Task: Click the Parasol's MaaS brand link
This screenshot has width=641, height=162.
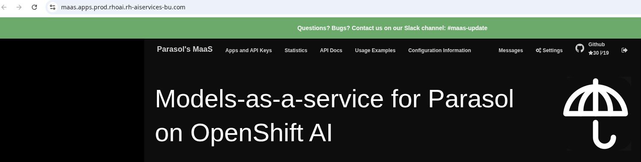Action: (185, 49)
